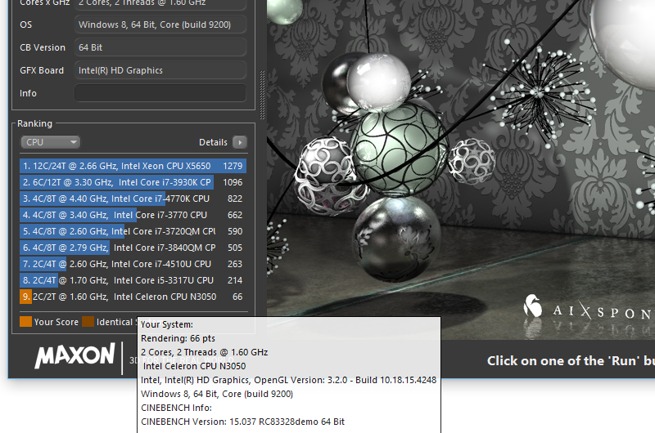Click the CB Version field showing 64 Bit
This screenshot has height=433, width=655.
tap(160, 47)
